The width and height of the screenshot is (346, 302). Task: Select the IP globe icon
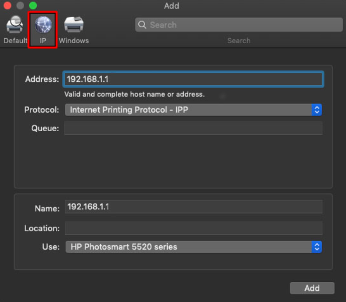(43, 25)
